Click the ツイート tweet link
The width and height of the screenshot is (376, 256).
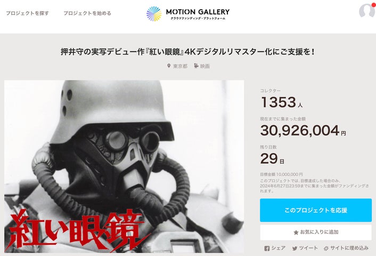[x=308, y=248]
